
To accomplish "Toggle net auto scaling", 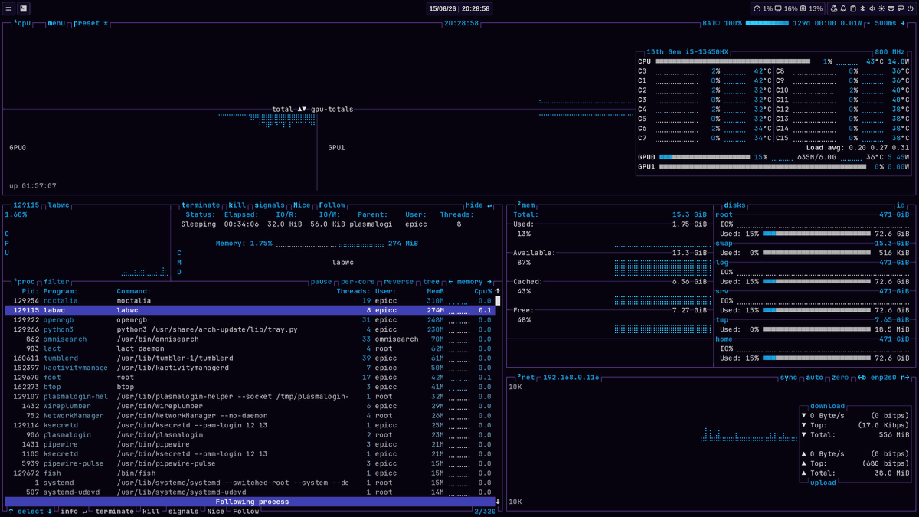I will 815,378.
